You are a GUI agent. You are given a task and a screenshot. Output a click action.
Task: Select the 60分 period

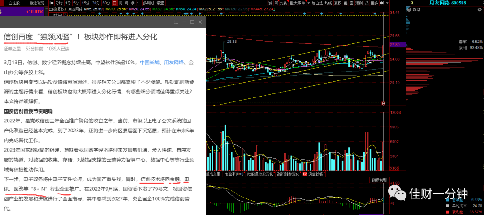pyautogui.click(x=106, y=3)
